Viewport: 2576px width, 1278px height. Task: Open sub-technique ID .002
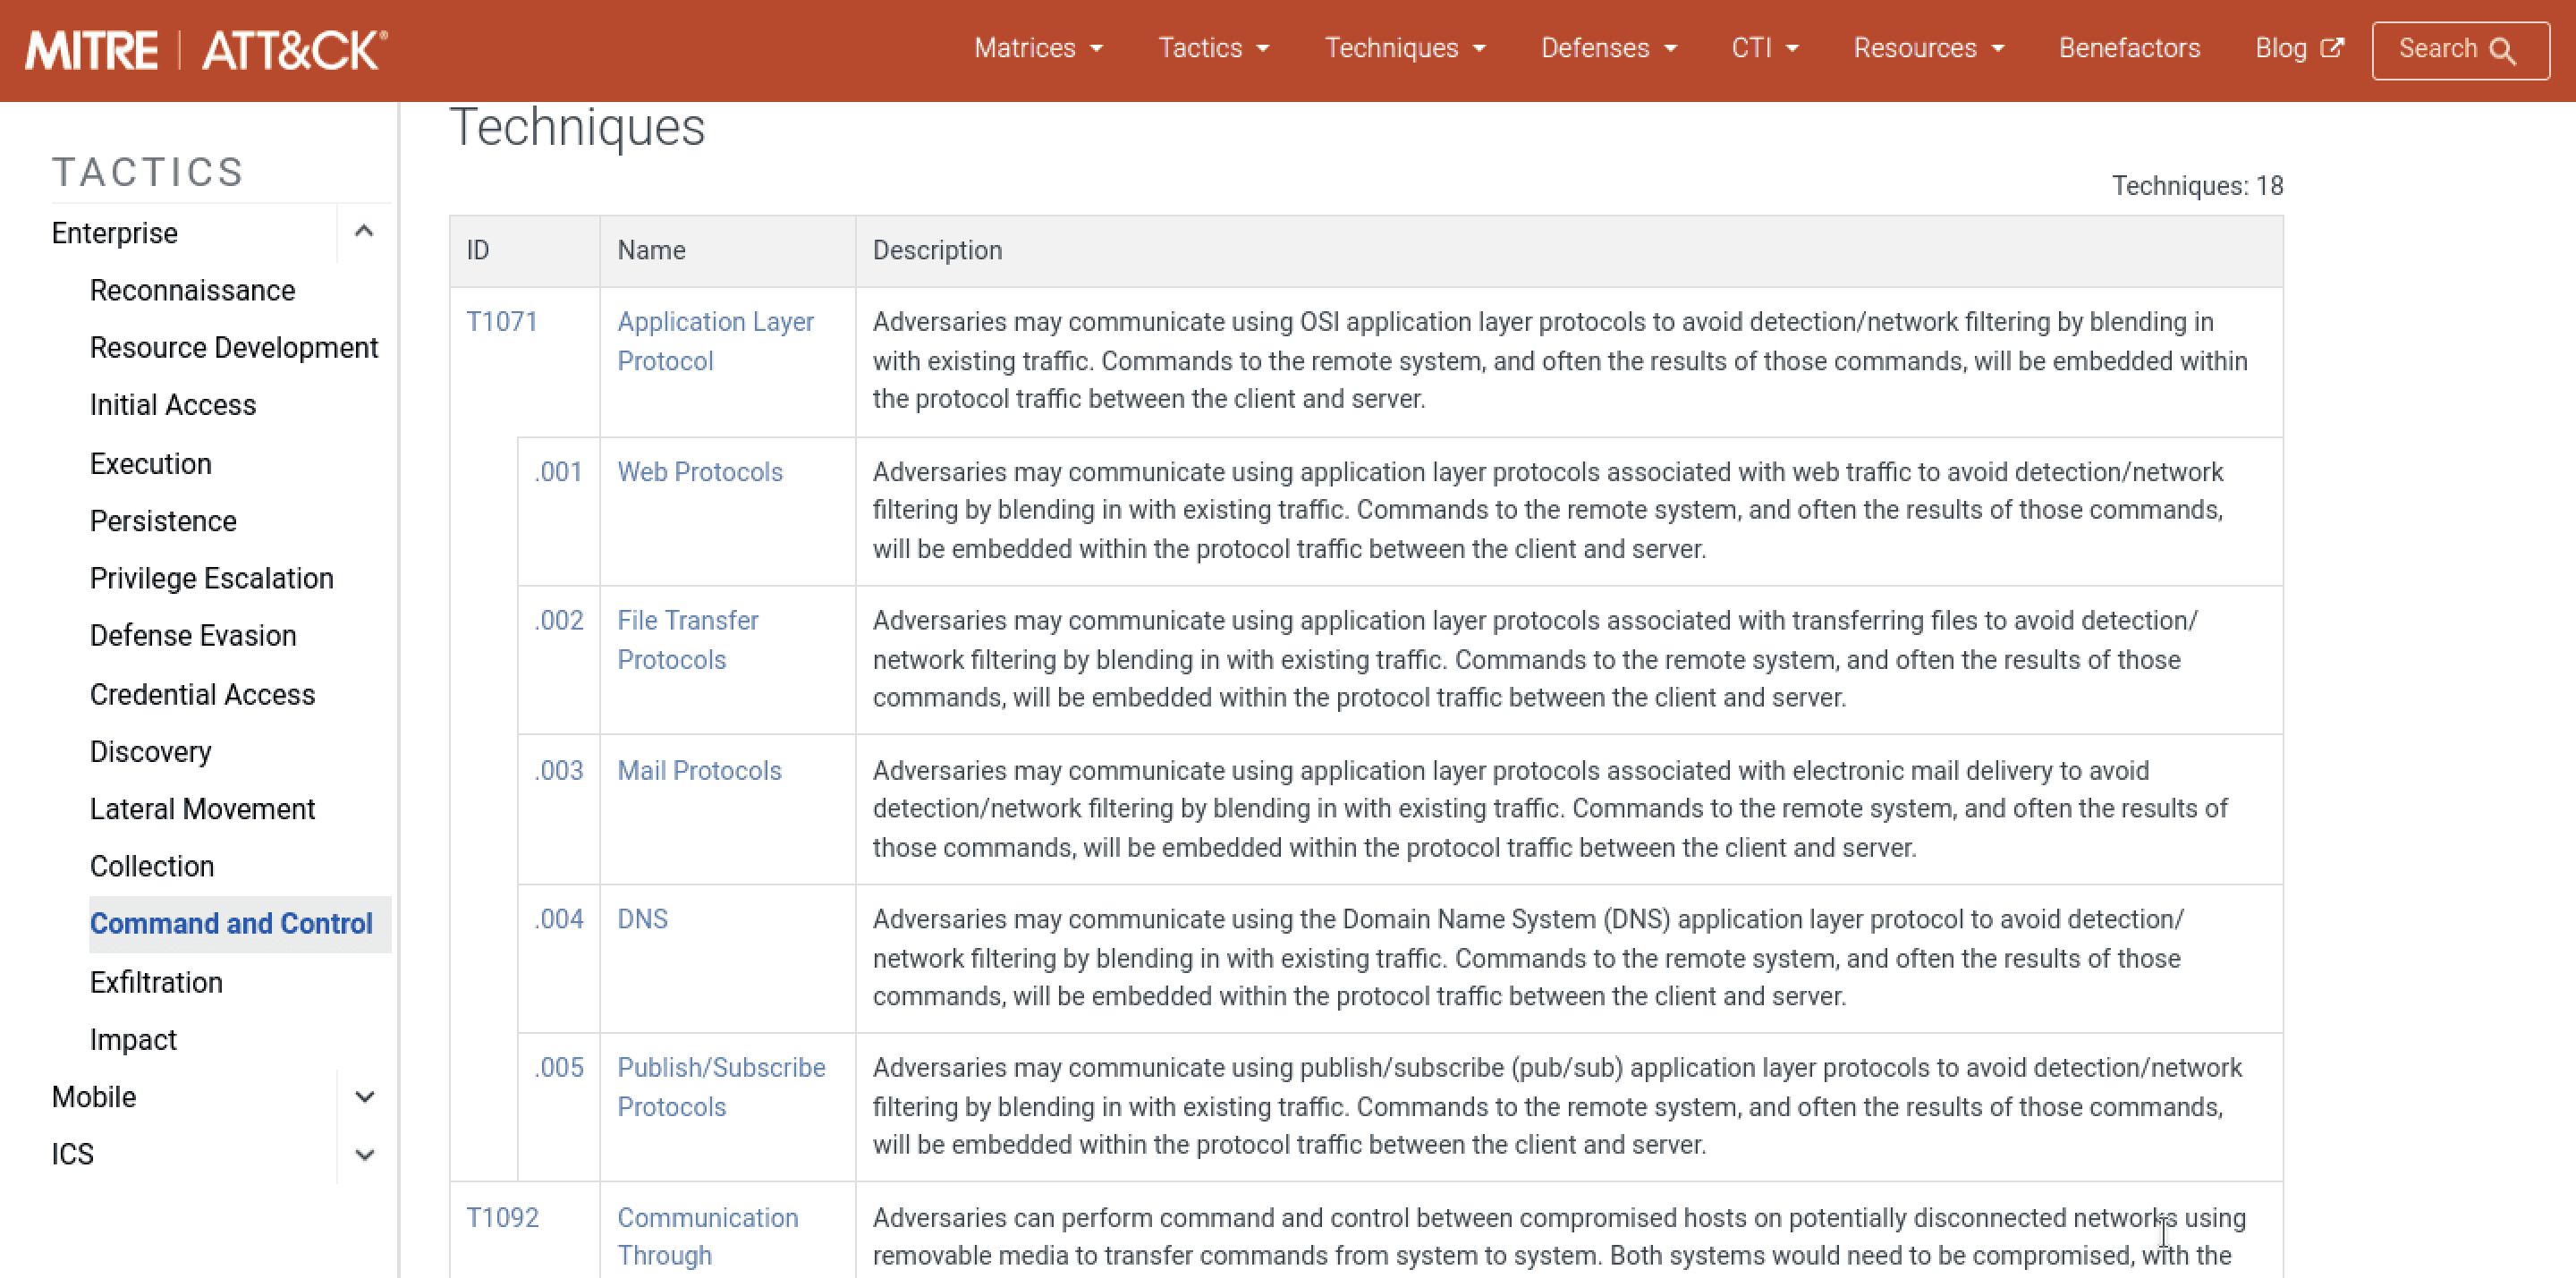click(558, 620)
